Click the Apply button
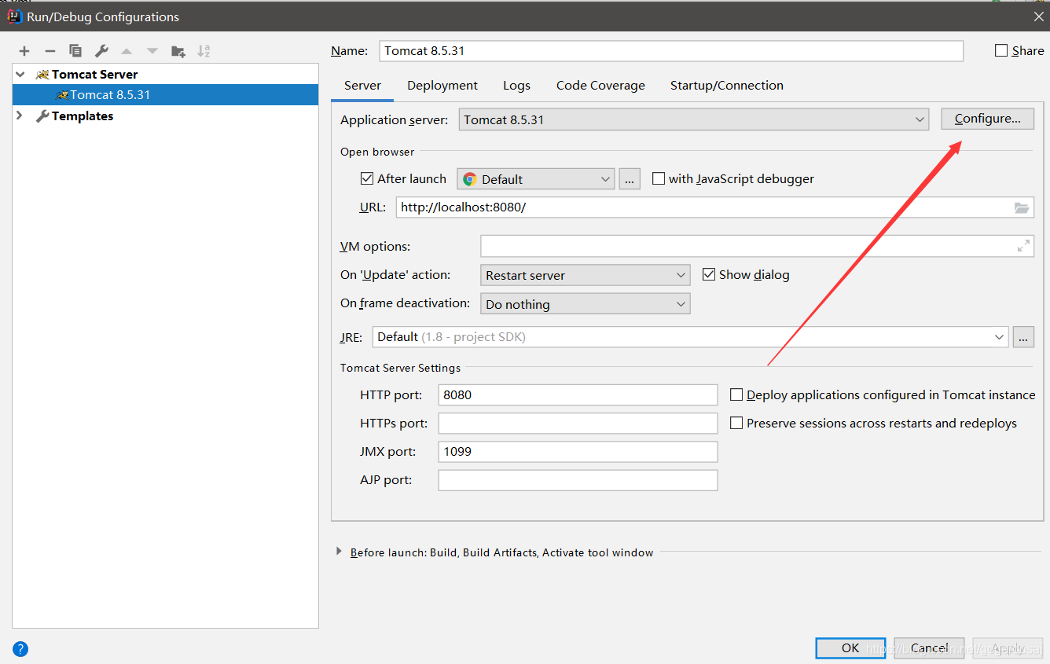 point(1008,647)
